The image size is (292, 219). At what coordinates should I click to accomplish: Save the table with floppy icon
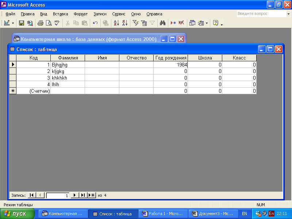coord(22,23)
